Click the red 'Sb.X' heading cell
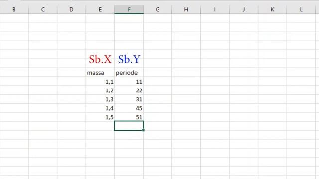This screenshot has width=319, height=179. click(x=100, y=59)
